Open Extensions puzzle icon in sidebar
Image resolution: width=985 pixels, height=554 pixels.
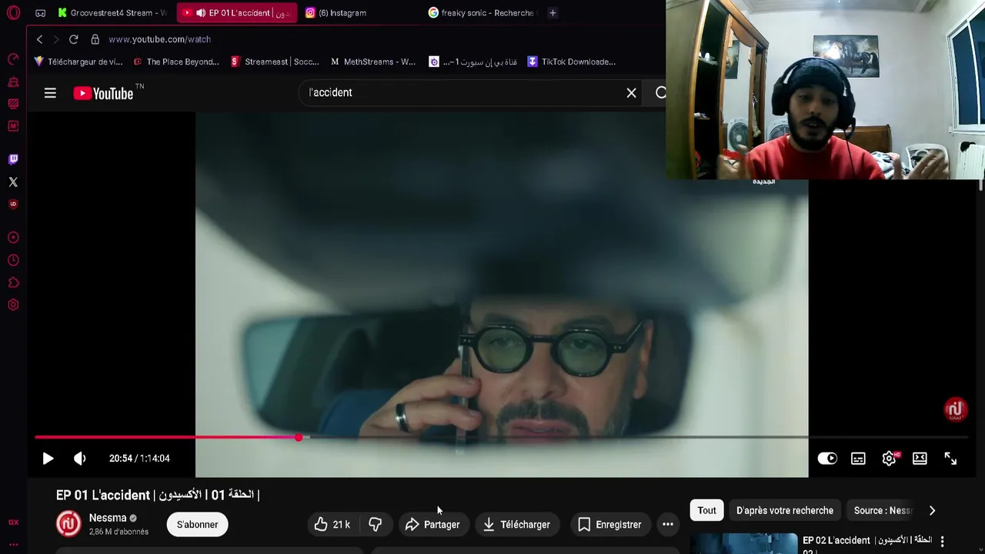coord(13,282)
